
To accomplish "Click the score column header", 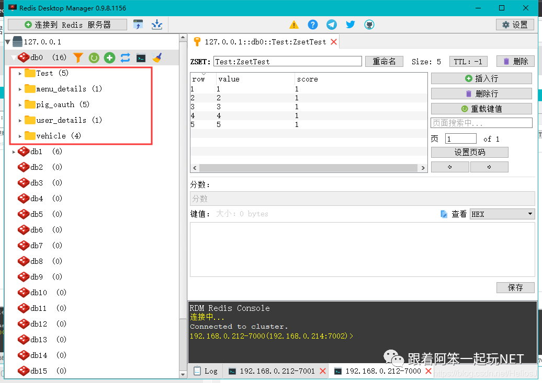I will pyautogui.click(x=360, y=79).
